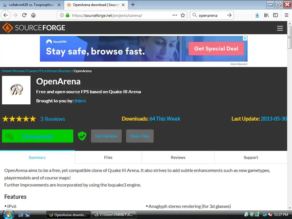Open the Firefox home page
This screenshot has width=292, height=219.
tap(33, 15)
